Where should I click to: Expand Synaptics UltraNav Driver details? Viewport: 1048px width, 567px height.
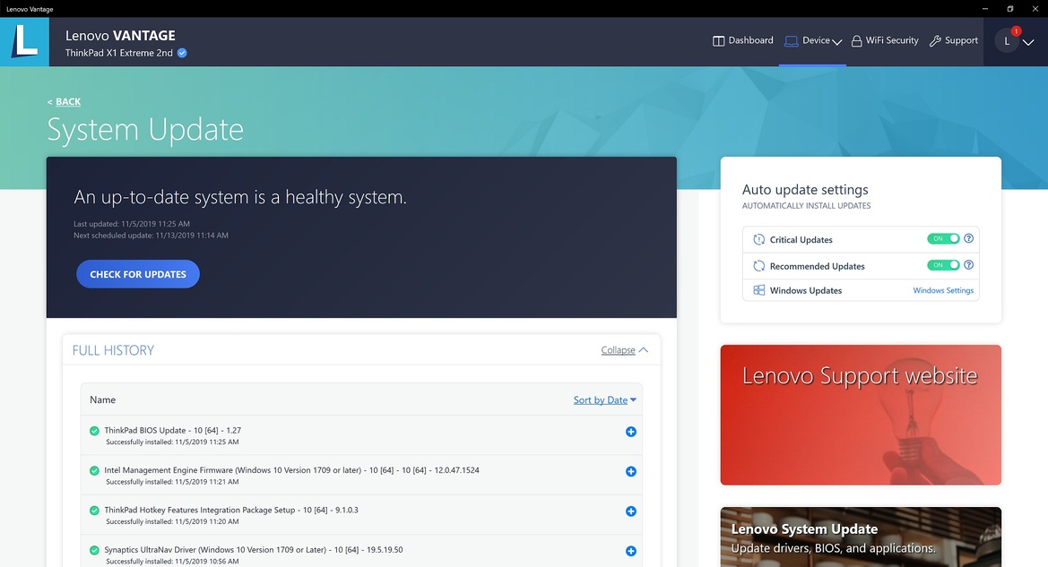click(630, 551)
